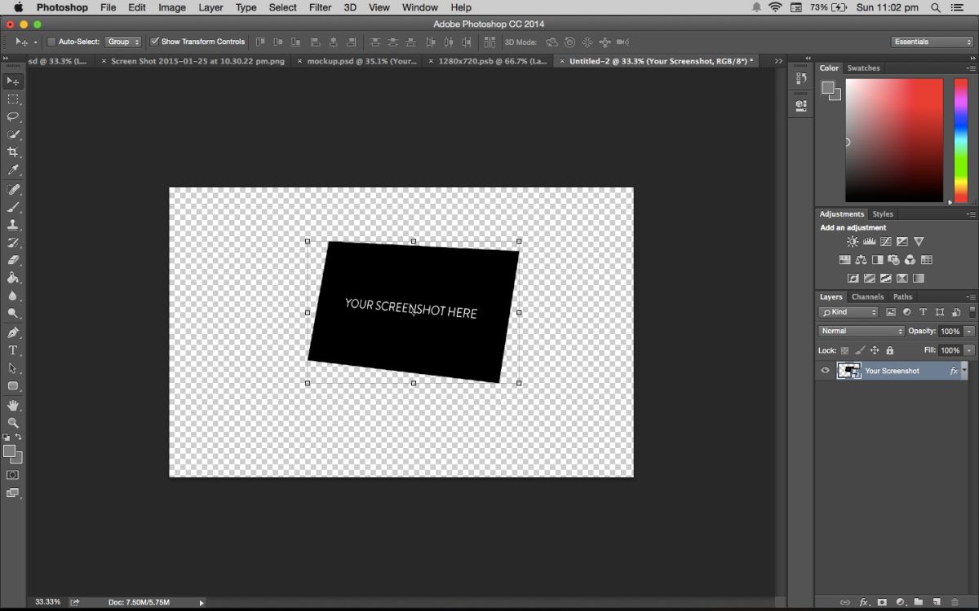
Task: Select the Horizontal Type tool
Action: click(x=13, y=350)
